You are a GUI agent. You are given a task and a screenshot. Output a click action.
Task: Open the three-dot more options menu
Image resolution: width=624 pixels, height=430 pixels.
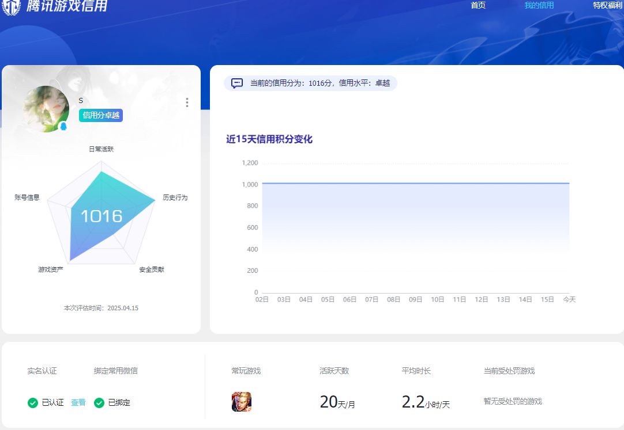(x=187, y=102)
